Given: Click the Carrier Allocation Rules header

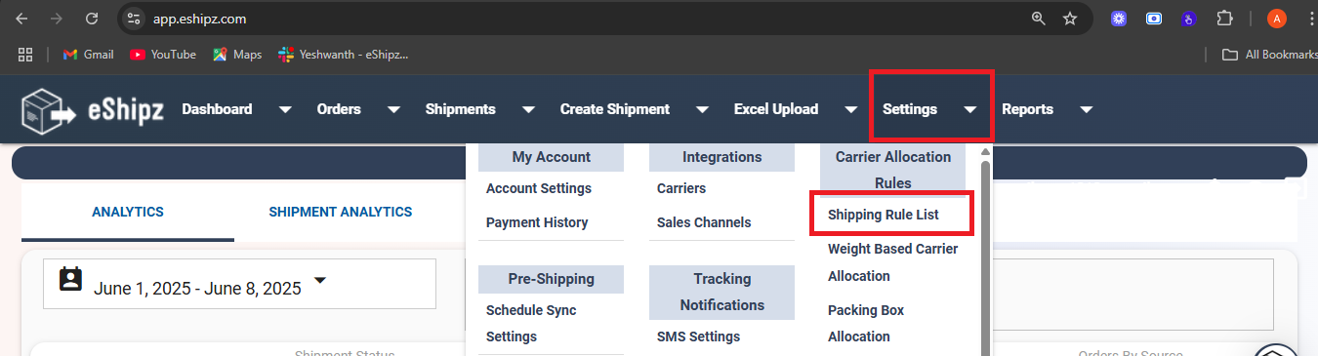Looking at the screenshot, I should 892,170.
